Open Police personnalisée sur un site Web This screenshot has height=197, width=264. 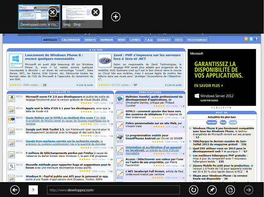point(154,125)
